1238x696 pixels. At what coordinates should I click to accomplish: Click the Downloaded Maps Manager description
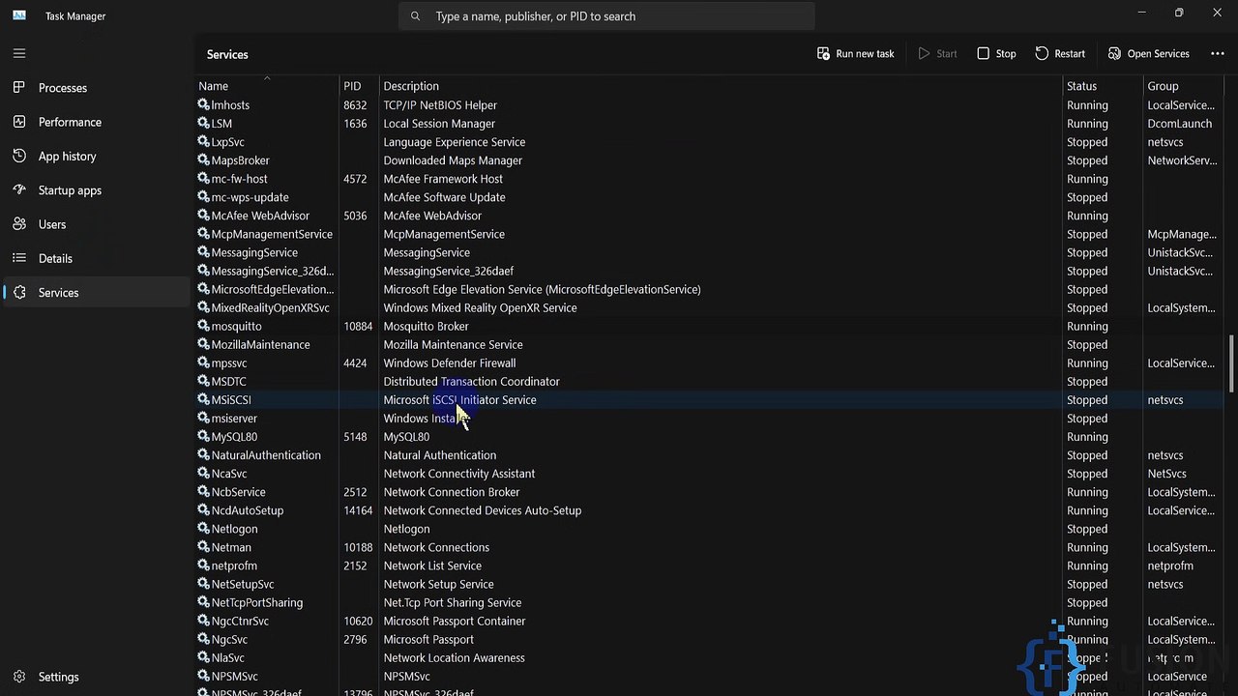pyautogui.click(x=453, y=160)
